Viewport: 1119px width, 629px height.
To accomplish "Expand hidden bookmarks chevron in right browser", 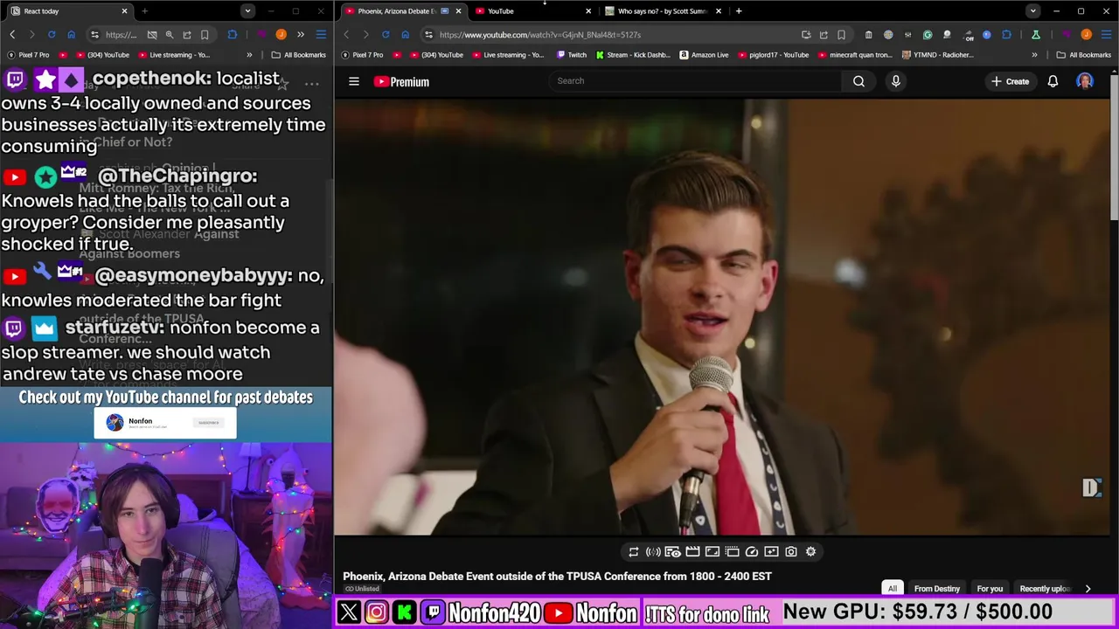I will (1034, 55).
